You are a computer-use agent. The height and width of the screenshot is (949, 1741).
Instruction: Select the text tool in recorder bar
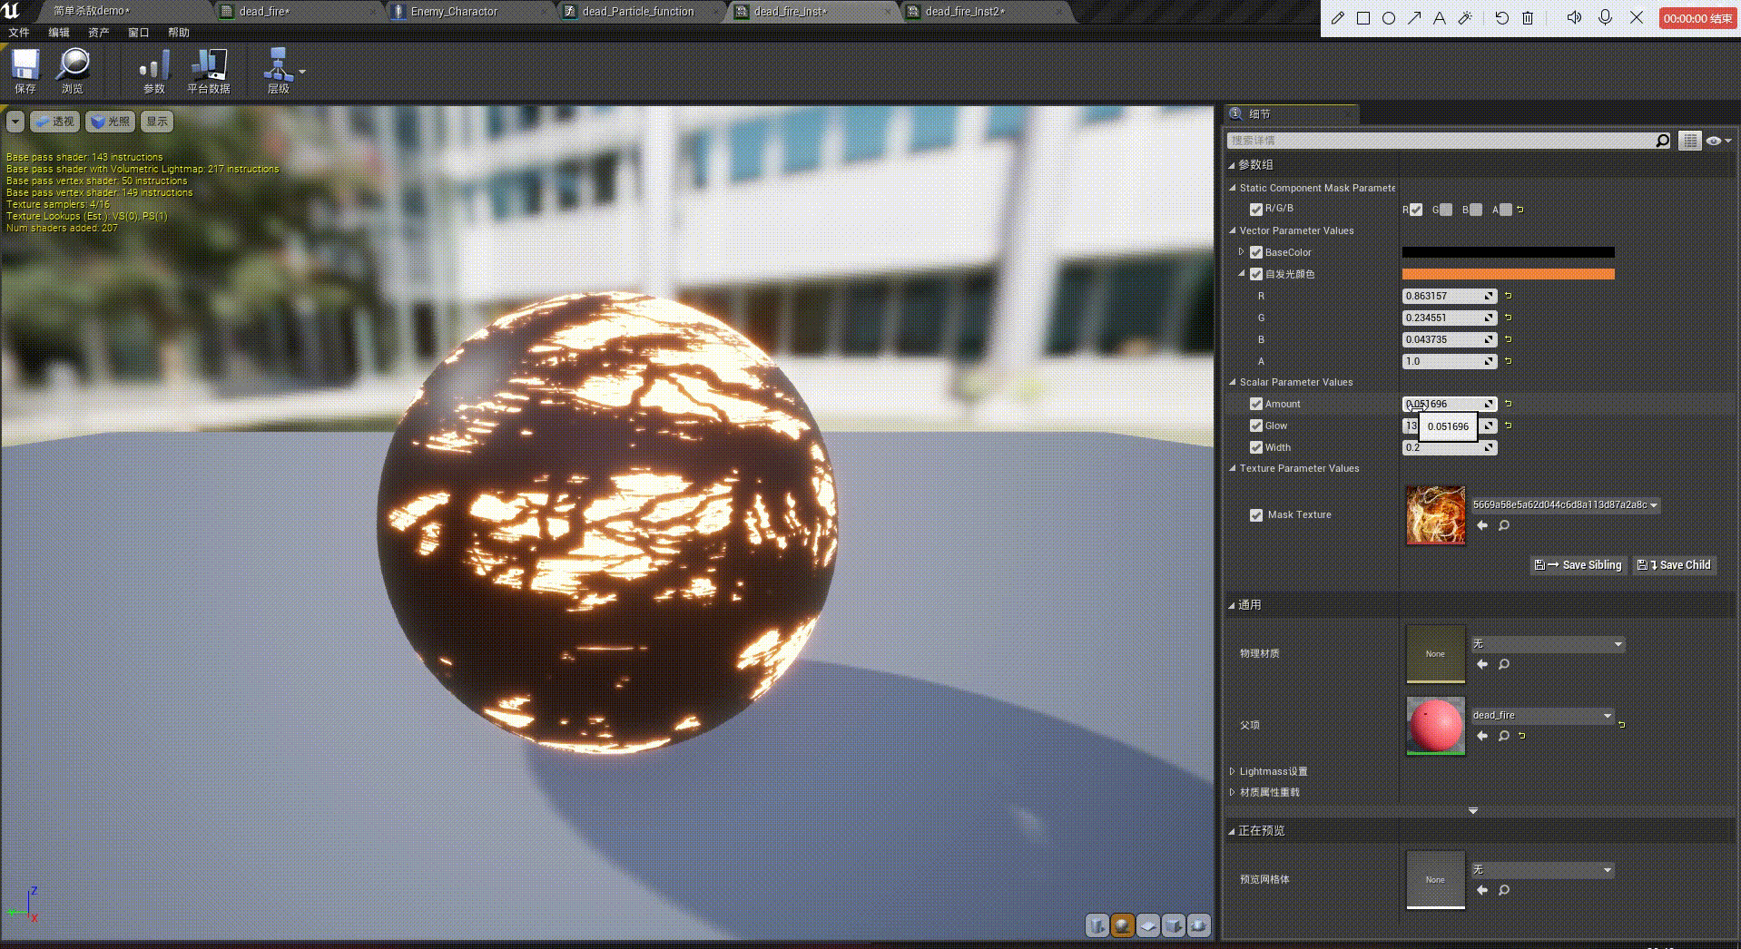1440,18
